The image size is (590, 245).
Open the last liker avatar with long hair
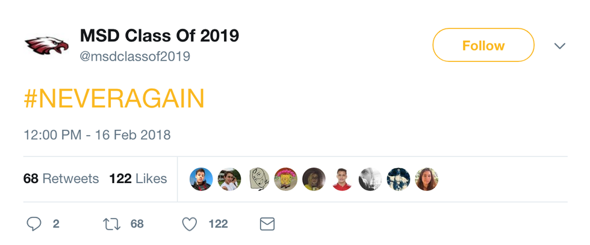click(x=426, y=179)
